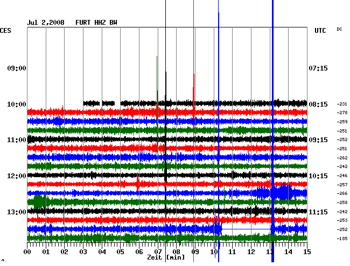
Task: Select minute tick label 08
Action: click(x=176, y=252)
